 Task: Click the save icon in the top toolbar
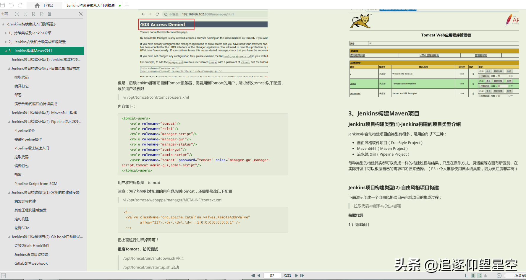2,5
